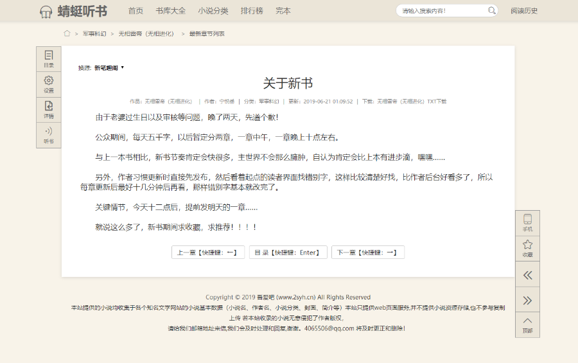The image size is (578, 363).
Task: Click the 详情 book details icon
Action: pos(49,109)
